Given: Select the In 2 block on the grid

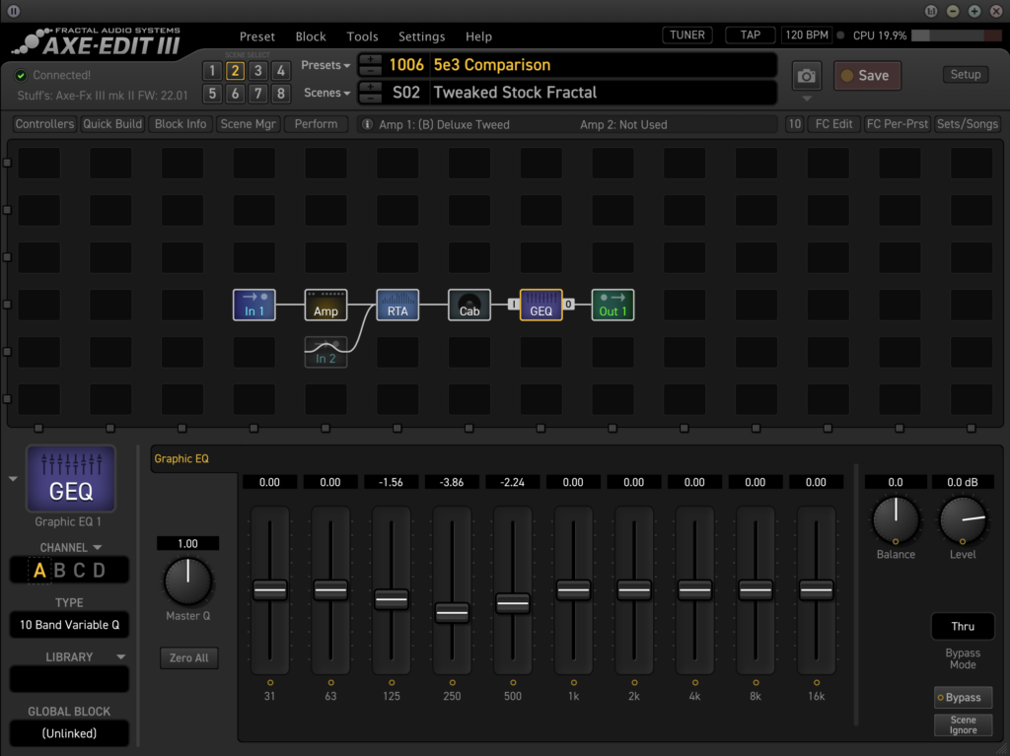Looking at the screenshot, I should [325, 352].
